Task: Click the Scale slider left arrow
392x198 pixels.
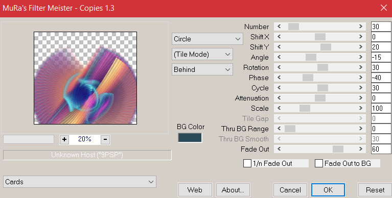Action: click(x=279, y=108)
